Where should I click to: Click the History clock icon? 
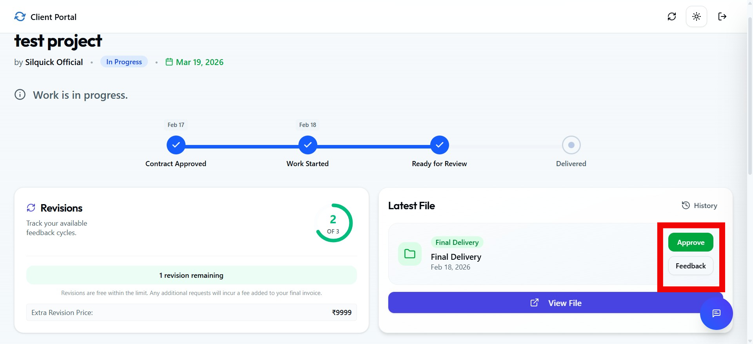(x=686, y=205)
